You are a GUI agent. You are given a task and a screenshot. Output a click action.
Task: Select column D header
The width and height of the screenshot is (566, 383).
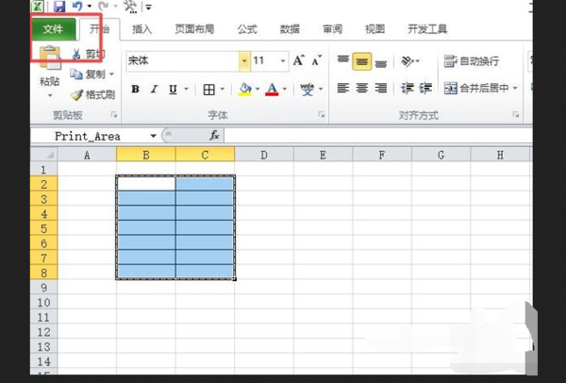point(264,155)
